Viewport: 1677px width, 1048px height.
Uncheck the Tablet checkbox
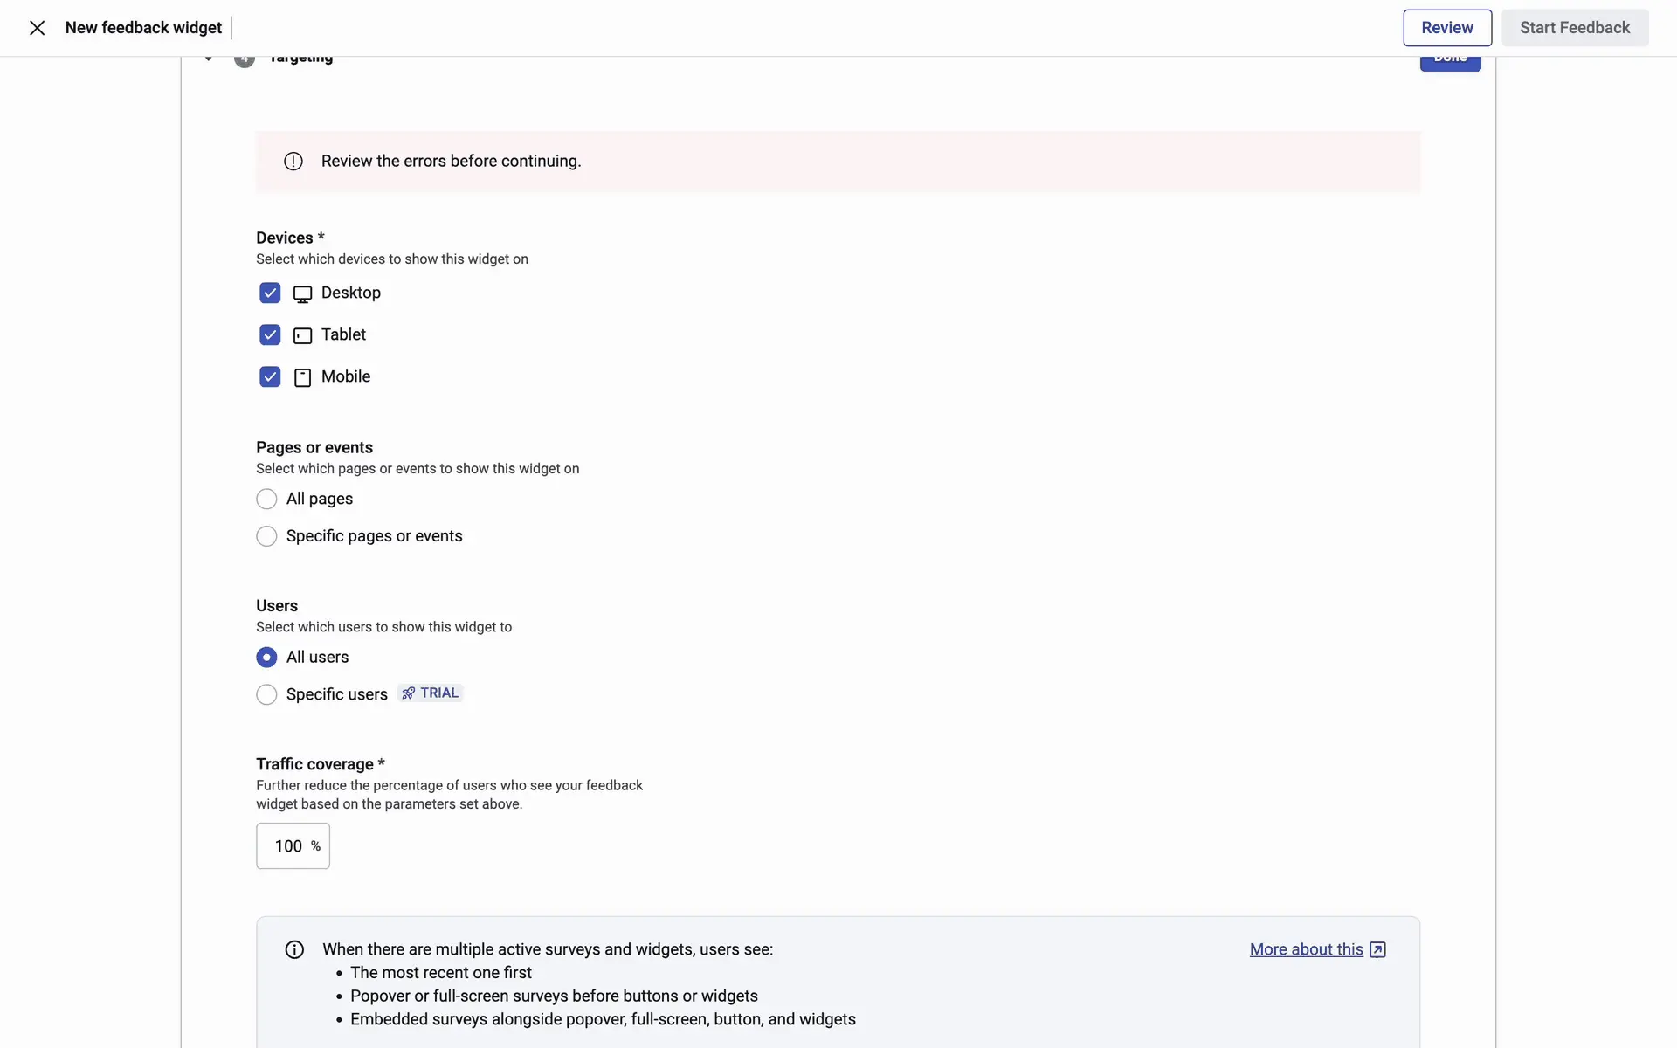(x=270, y=335)
